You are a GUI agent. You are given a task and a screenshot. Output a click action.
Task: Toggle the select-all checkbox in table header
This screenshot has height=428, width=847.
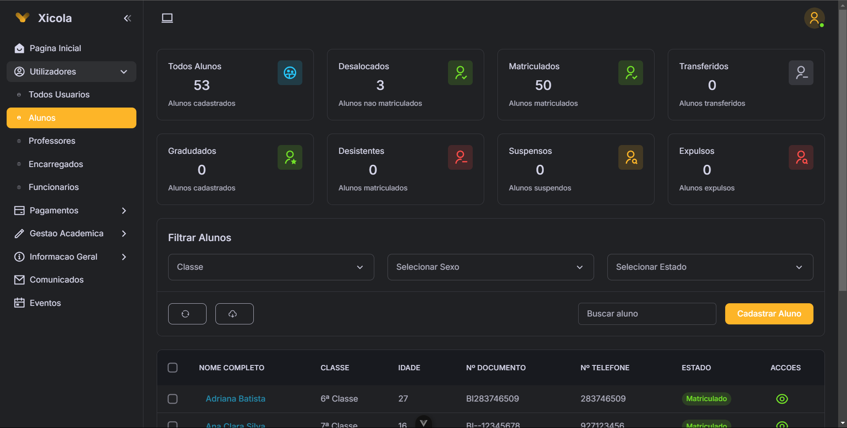coord(173,367)
